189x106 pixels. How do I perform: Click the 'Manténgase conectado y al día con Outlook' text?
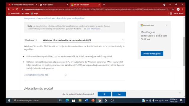pos(154,36)
